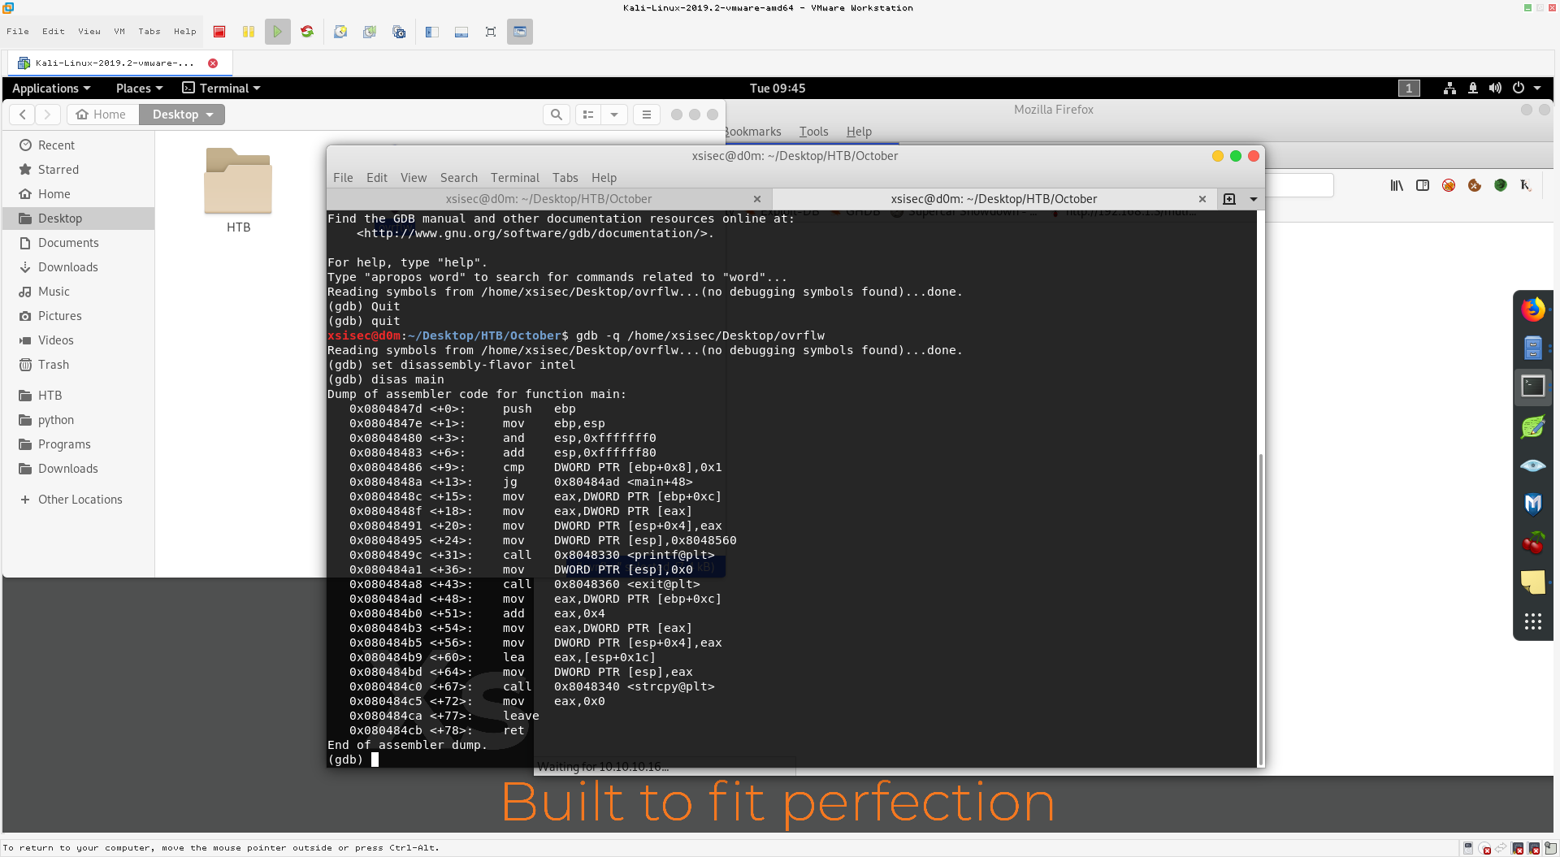This screenshot has width=1560, height=857.
Task: Open the VMware File menu
Action: click(18, 32)
